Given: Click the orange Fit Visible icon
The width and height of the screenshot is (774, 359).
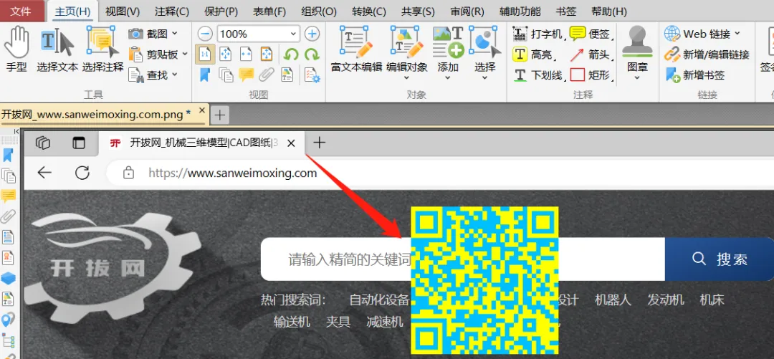Looking at the screenshot, I should (x=267, y=54).
